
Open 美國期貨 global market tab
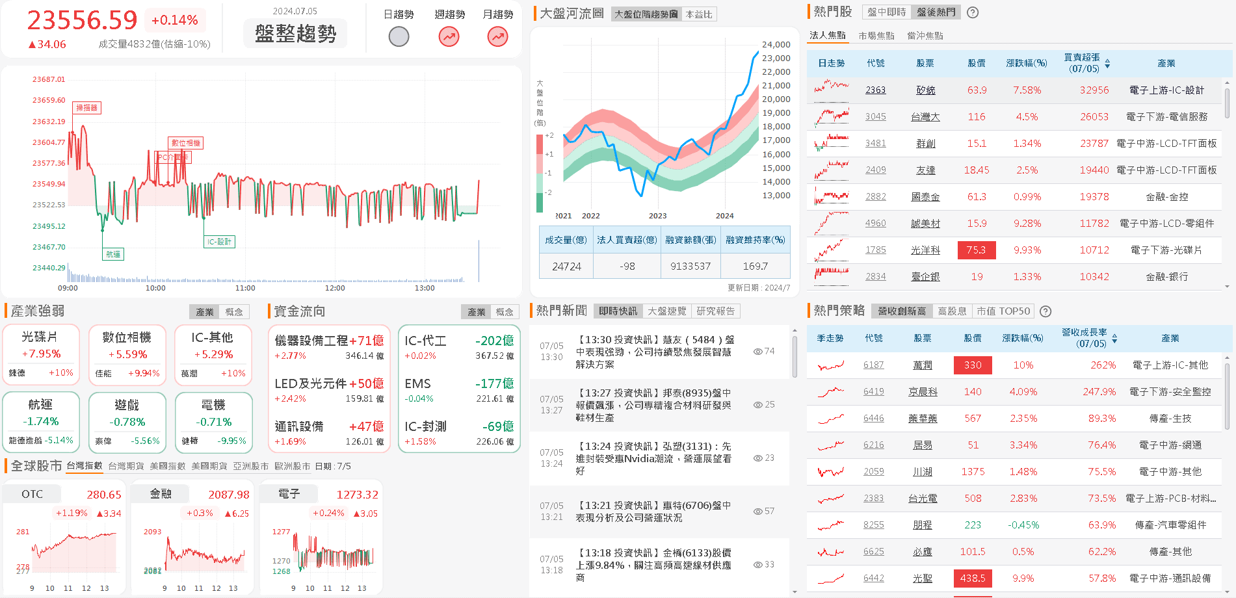point(209,466)
